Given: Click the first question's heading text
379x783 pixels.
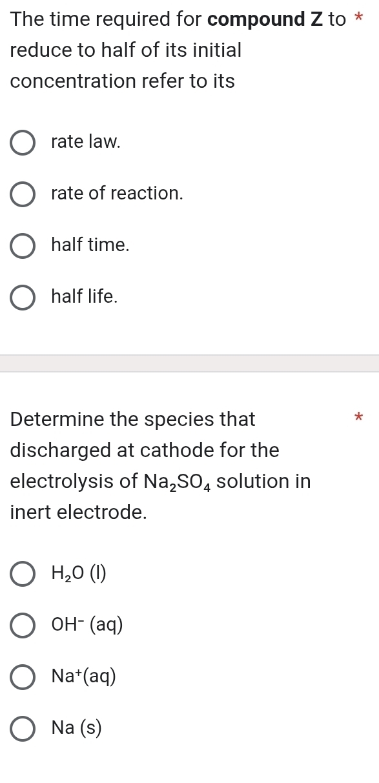Looking at the screenshot, I should 129,50.
